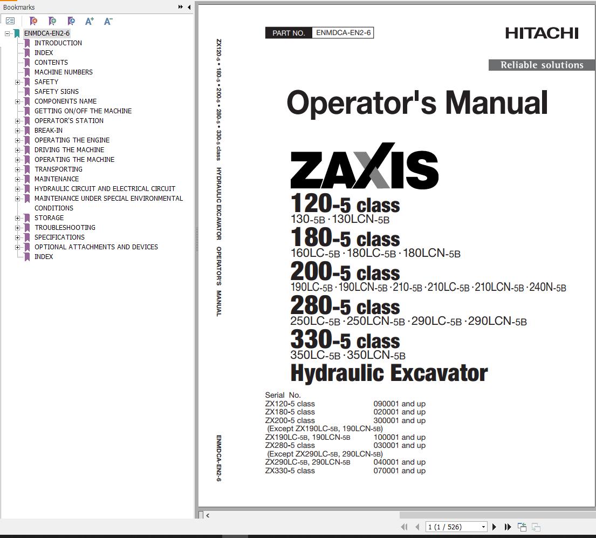
Task: Open the INDEX bookmark just below INTRODUCTION
Action: [44, 52]
